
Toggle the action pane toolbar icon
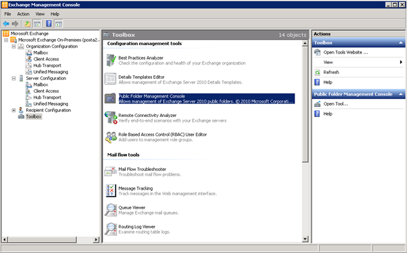(59, 24)
